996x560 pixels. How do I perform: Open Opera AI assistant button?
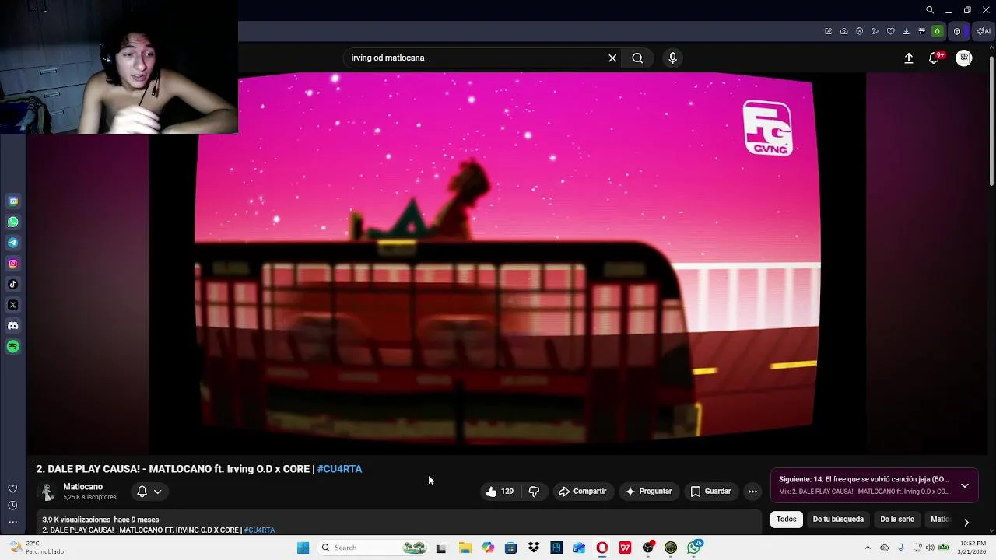[984, 31]
